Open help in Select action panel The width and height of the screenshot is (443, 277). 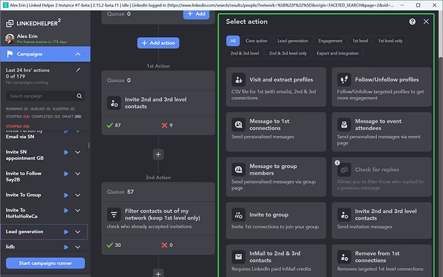coord(412,22)
